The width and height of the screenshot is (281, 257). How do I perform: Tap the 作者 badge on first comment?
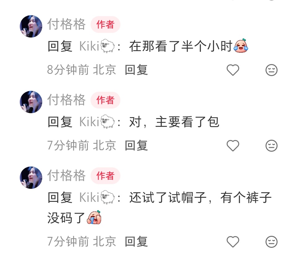click(x=105, y=24)
